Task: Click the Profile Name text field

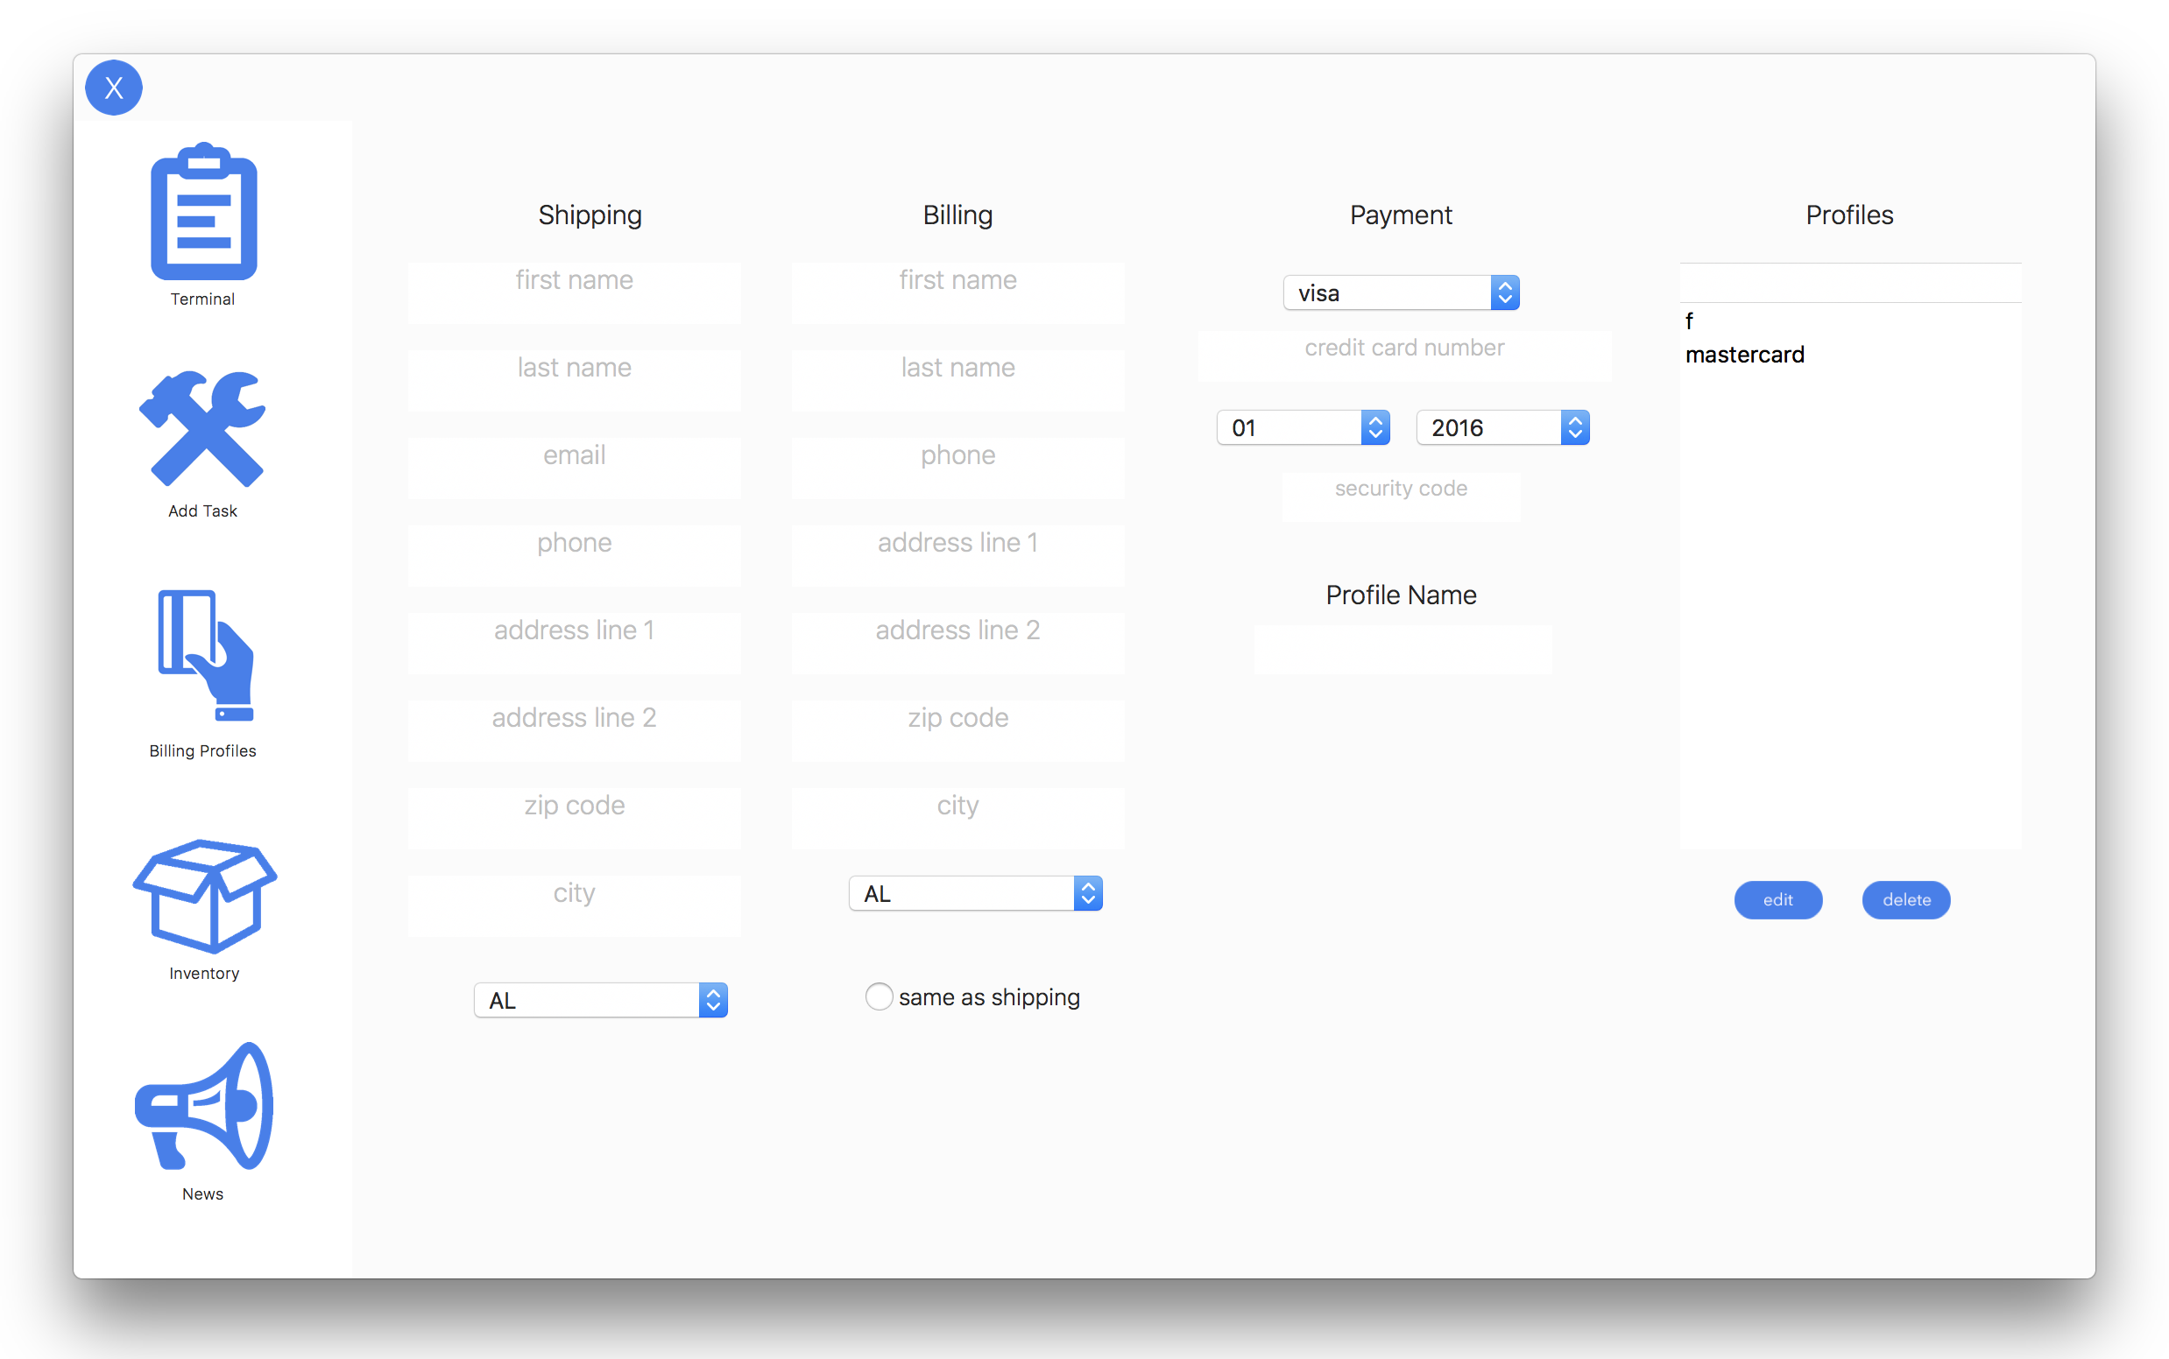Action: 1402,649
